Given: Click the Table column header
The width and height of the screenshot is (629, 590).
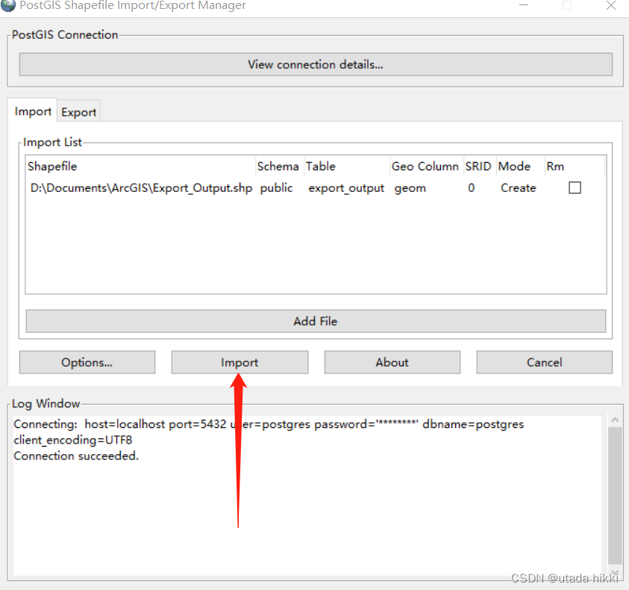Looking at the screenshot, I should (x=347, y=167).
